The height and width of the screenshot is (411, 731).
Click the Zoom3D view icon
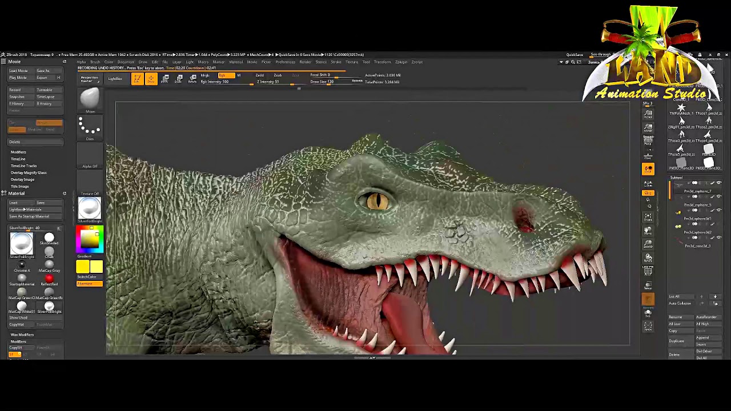click(x=648, y=244)
